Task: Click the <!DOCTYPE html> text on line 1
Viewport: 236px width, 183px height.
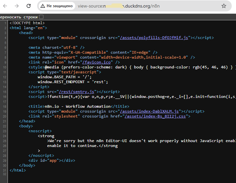Action: tap(27, 23)
